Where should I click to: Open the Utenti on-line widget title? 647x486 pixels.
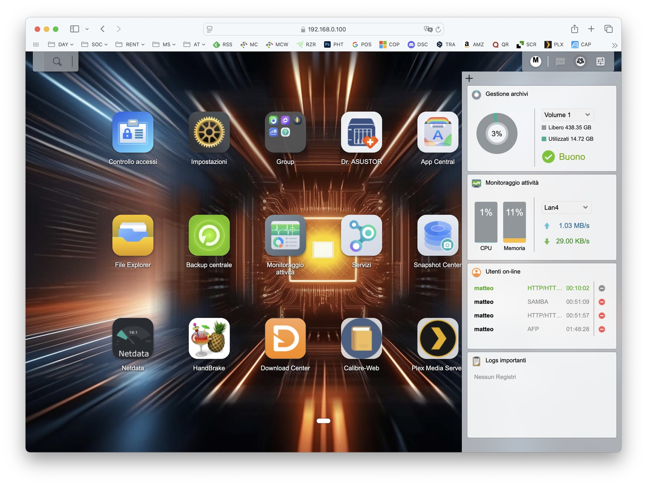pos(503,272)
